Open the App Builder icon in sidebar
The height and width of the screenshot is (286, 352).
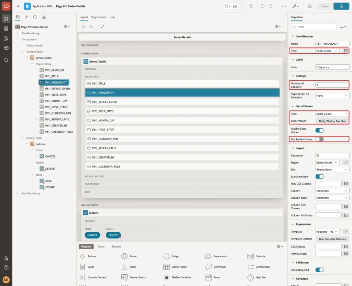pos(6,19)
